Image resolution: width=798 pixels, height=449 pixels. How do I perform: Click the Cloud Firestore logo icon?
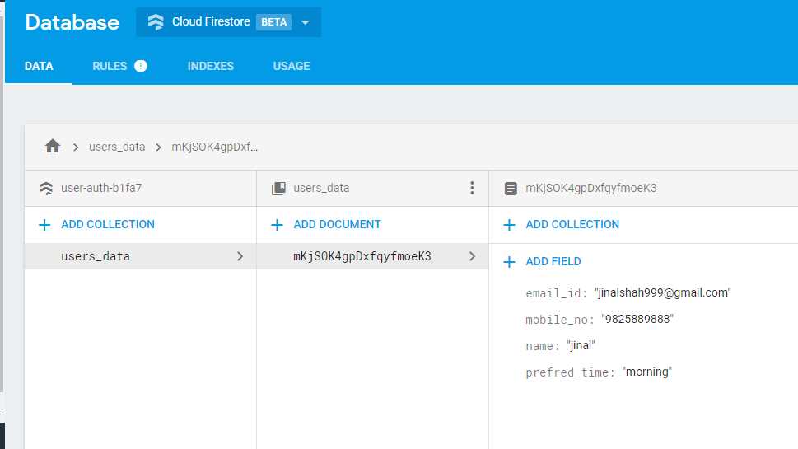coord(156,22)
